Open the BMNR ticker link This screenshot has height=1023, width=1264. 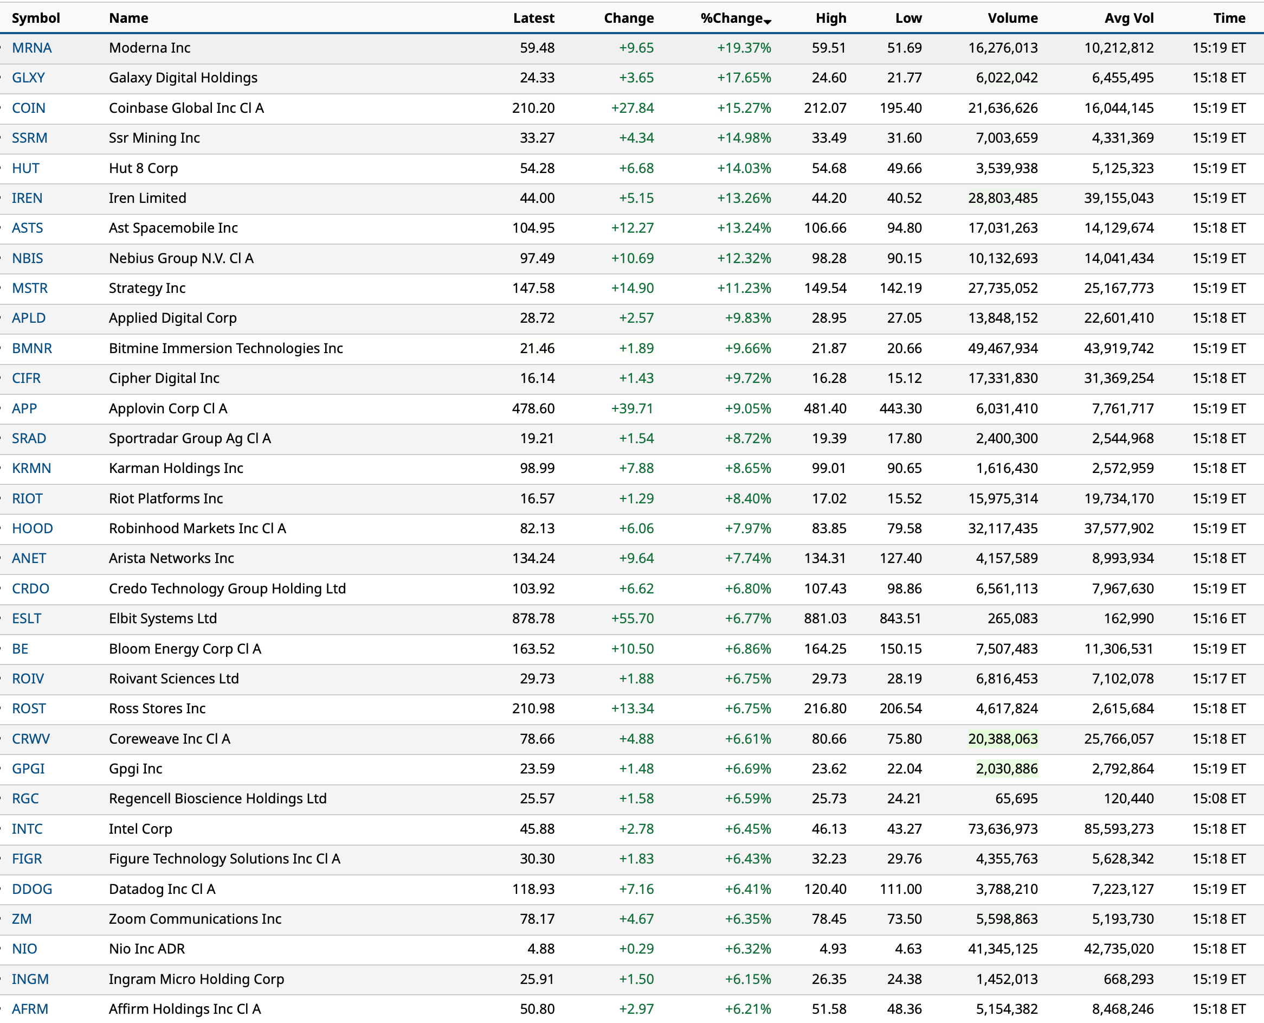click(32, 348)
